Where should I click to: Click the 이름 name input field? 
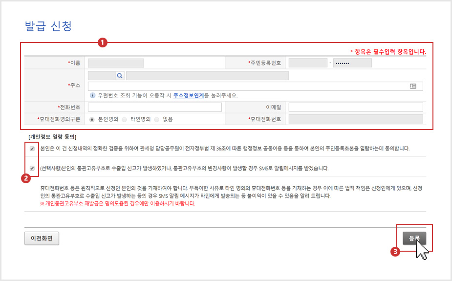coord(116,63)
